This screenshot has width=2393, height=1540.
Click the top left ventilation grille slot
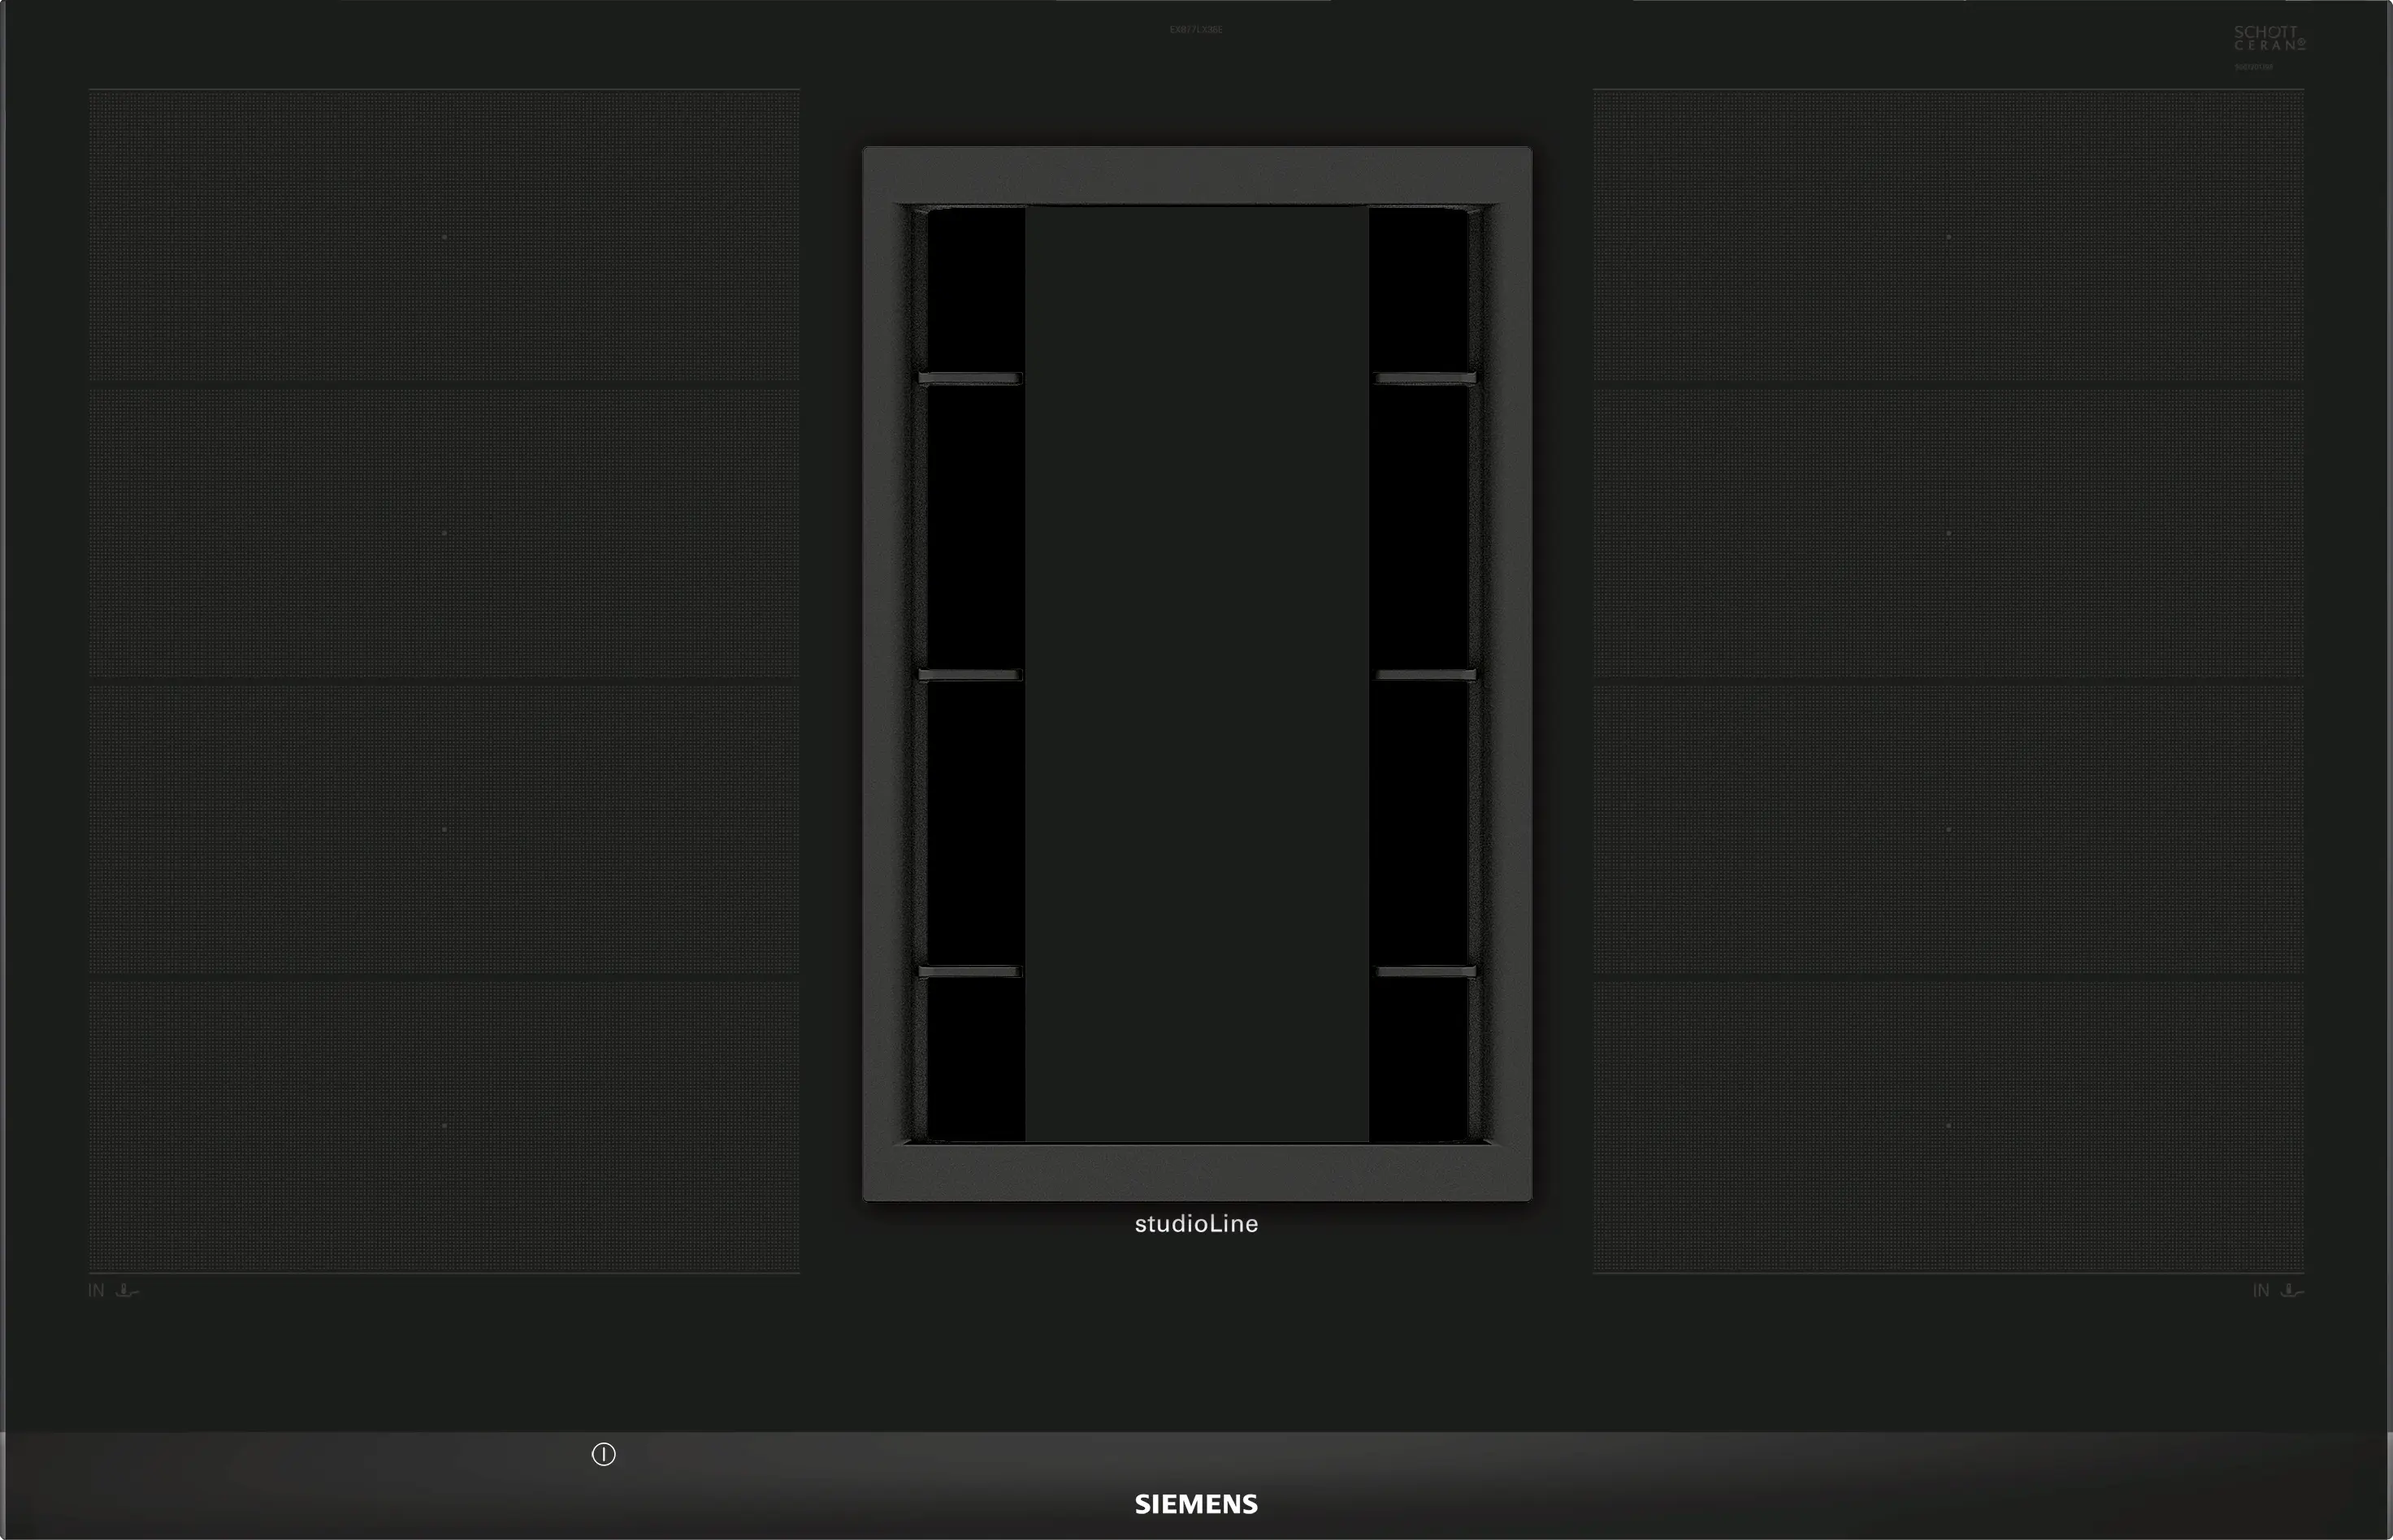[x=974, y=289]
